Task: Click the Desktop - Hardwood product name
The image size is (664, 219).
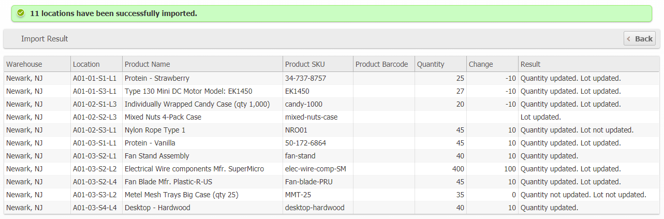Action: [157, 208]
